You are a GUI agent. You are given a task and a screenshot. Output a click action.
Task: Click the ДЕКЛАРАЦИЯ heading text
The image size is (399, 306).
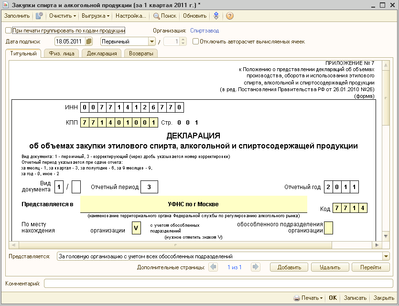pos(194,136)
